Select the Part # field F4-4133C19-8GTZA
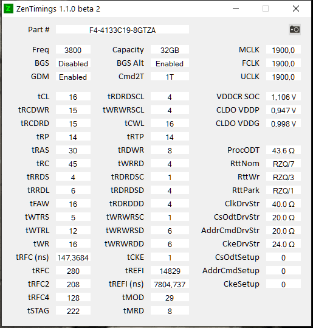The height and width of the screenshot is (328, 313). click(122, 29)
